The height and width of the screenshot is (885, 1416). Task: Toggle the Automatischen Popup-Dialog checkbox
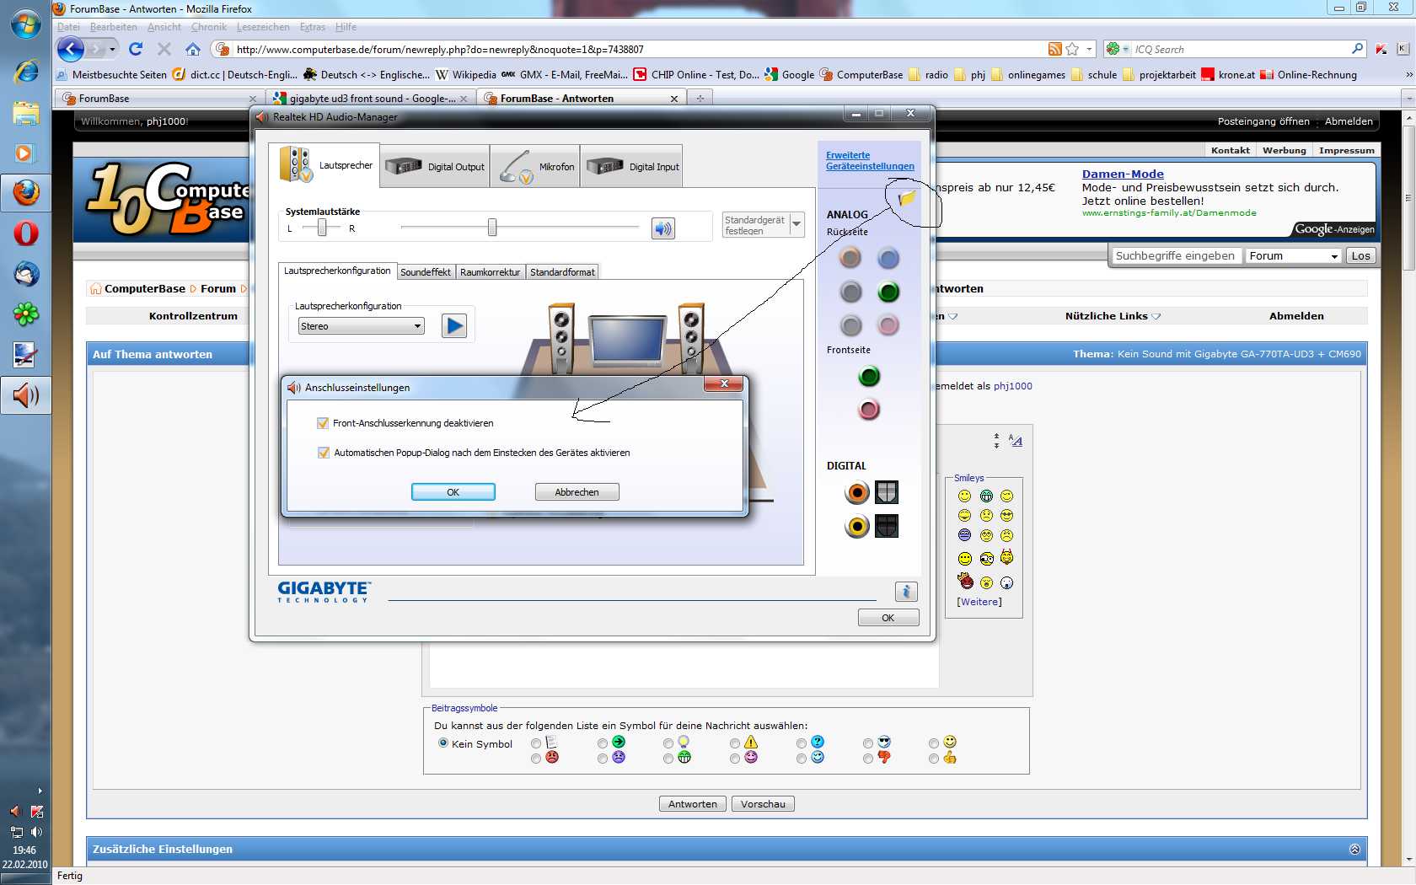pyautogui.click(x=323, y=453)
